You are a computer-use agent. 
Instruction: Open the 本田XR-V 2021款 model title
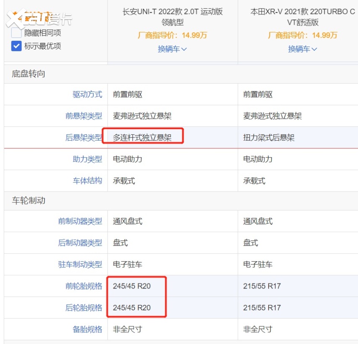tap(303, 17)
